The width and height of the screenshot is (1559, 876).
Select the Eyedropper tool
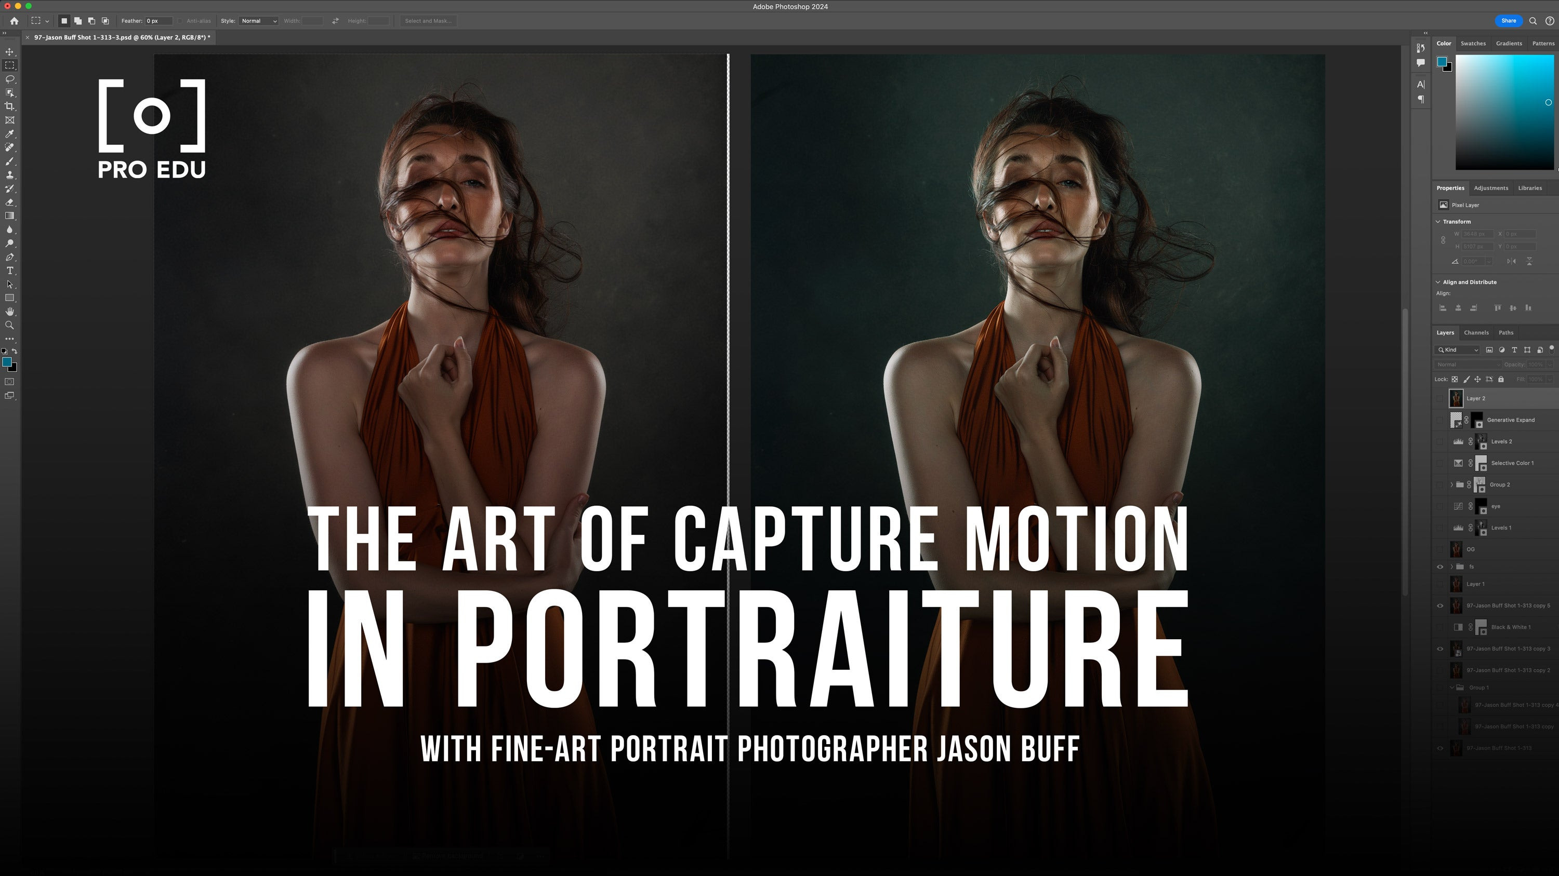tap(10, 134)
